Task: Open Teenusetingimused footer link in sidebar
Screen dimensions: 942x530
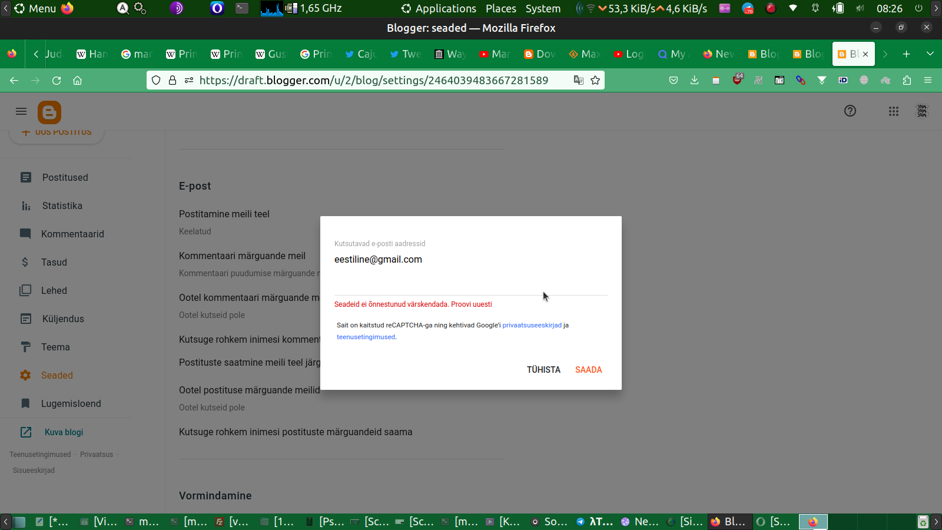Action: (40, 455)
